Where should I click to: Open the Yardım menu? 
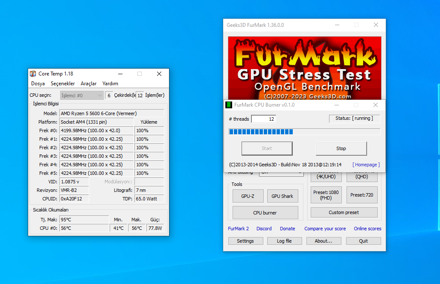tap(110, 84)
